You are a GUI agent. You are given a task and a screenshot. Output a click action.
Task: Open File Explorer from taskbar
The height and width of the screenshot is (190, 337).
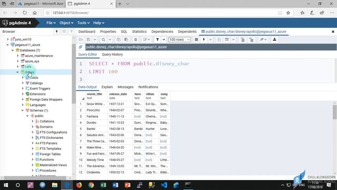pyautogui.click(x=55, y=185)
